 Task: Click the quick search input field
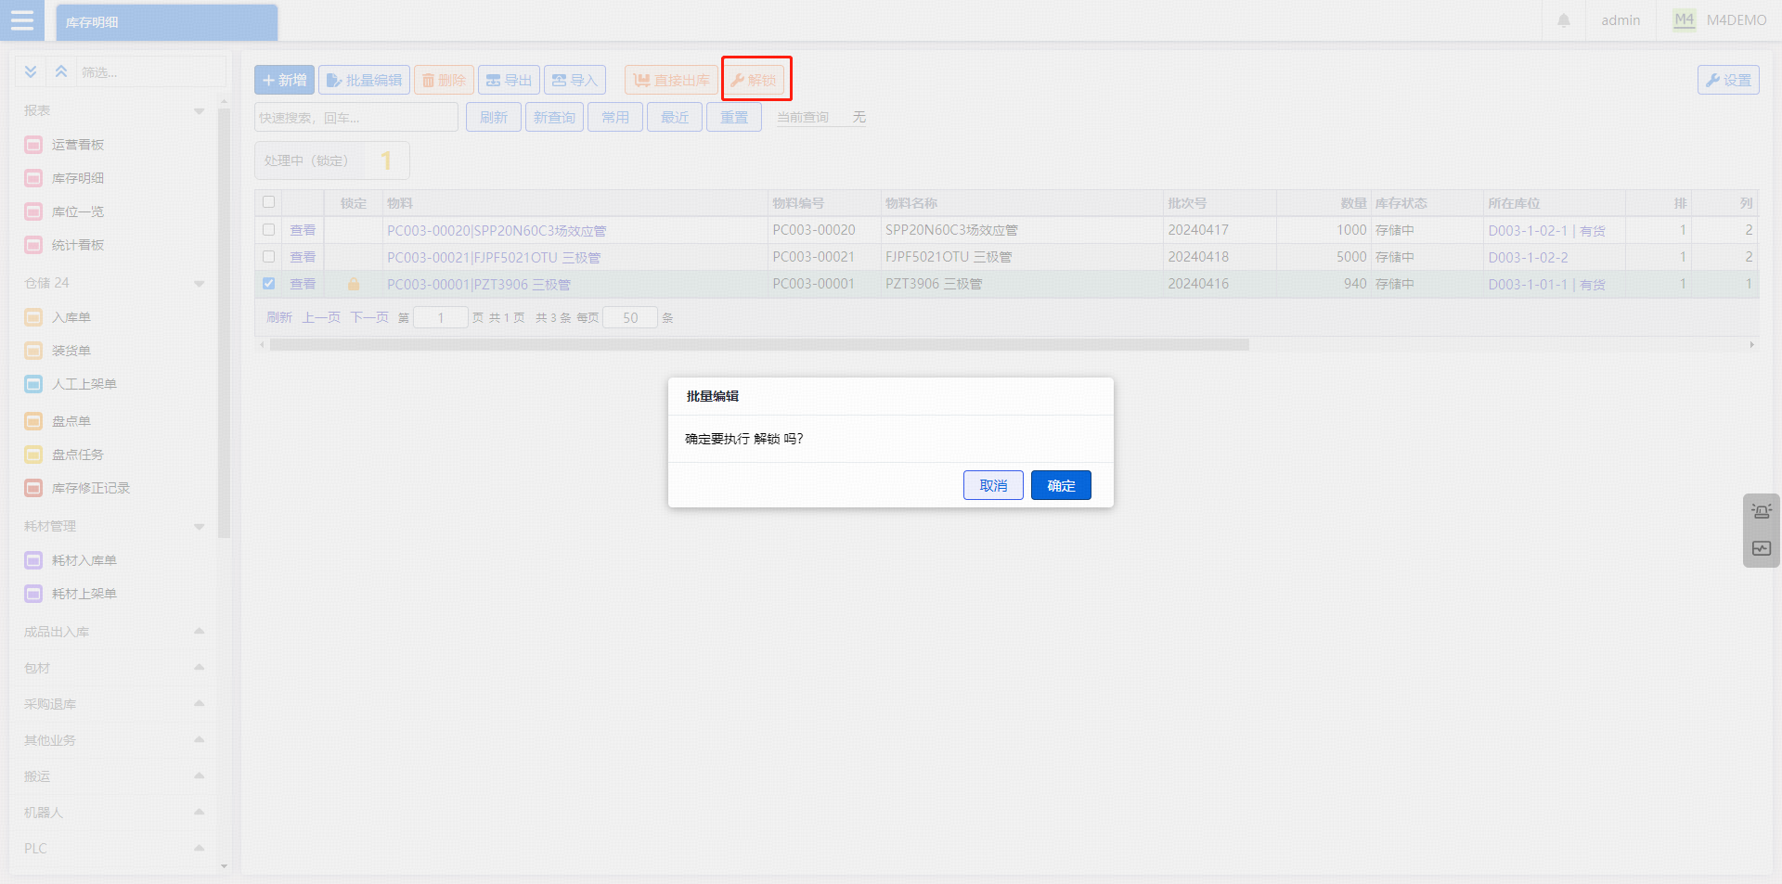click(356, 117)
